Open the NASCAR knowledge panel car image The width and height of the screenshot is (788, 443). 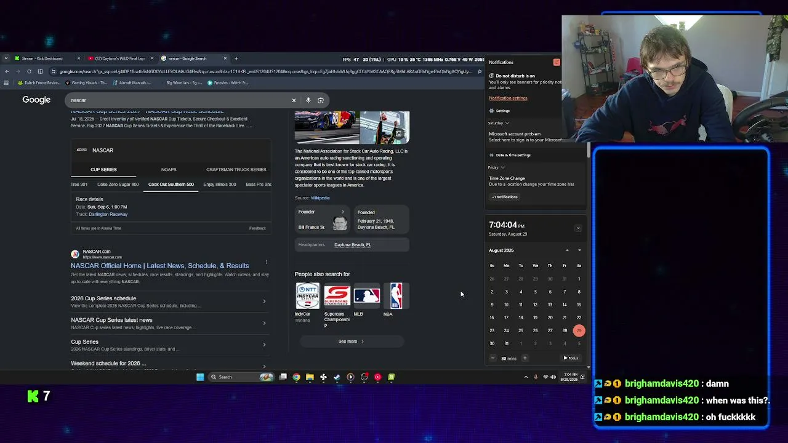pyautogui.click(x=327, y=127)
